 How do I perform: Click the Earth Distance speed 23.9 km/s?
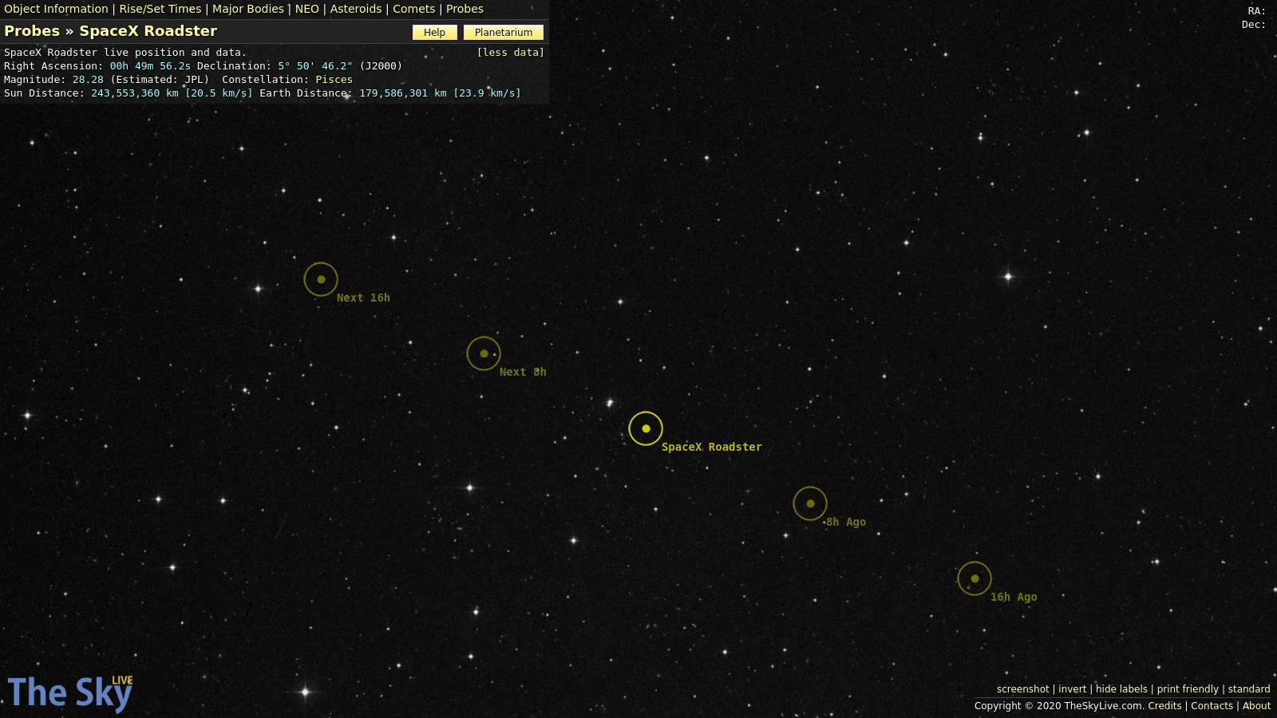click(x=488, y=93)
